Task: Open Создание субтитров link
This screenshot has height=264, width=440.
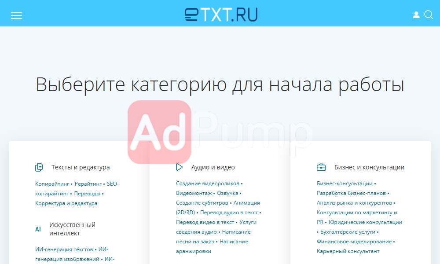Action: (x=202, y=203)
